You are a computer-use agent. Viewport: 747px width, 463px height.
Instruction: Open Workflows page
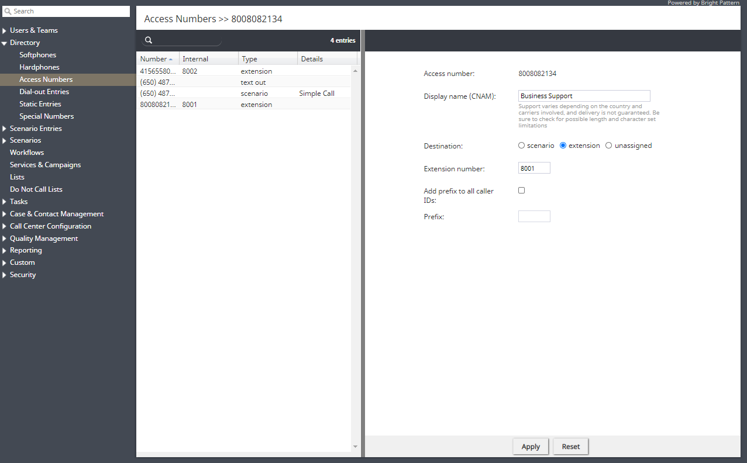point(27,153)
